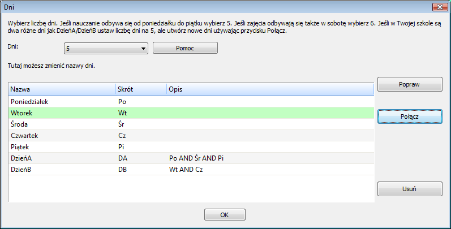Click the DB abbreviation cell

122,170
